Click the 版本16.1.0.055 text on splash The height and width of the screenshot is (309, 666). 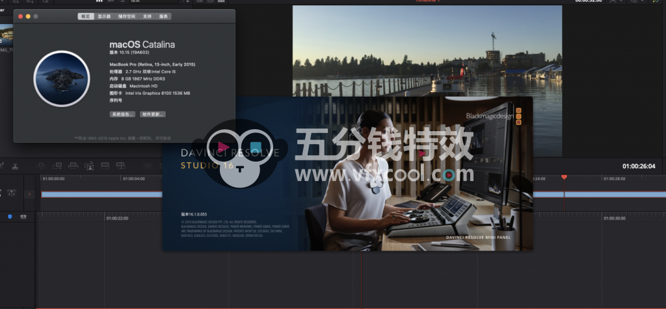194,214
